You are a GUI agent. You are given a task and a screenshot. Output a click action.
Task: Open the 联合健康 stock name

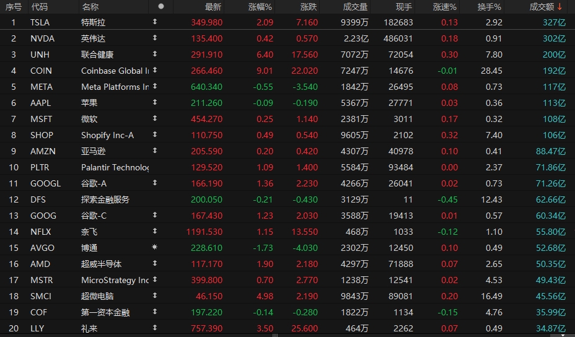point(97,55)
